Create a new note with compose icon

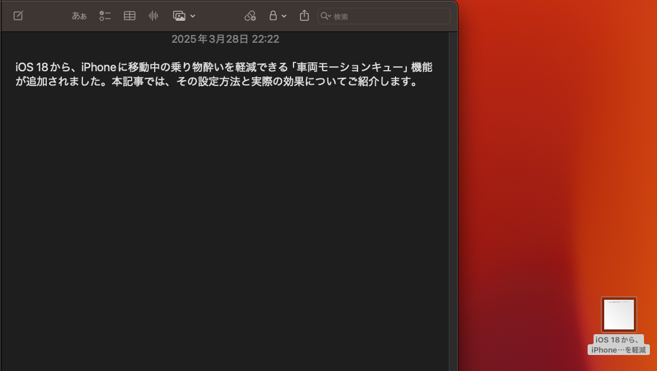[18, 16]
